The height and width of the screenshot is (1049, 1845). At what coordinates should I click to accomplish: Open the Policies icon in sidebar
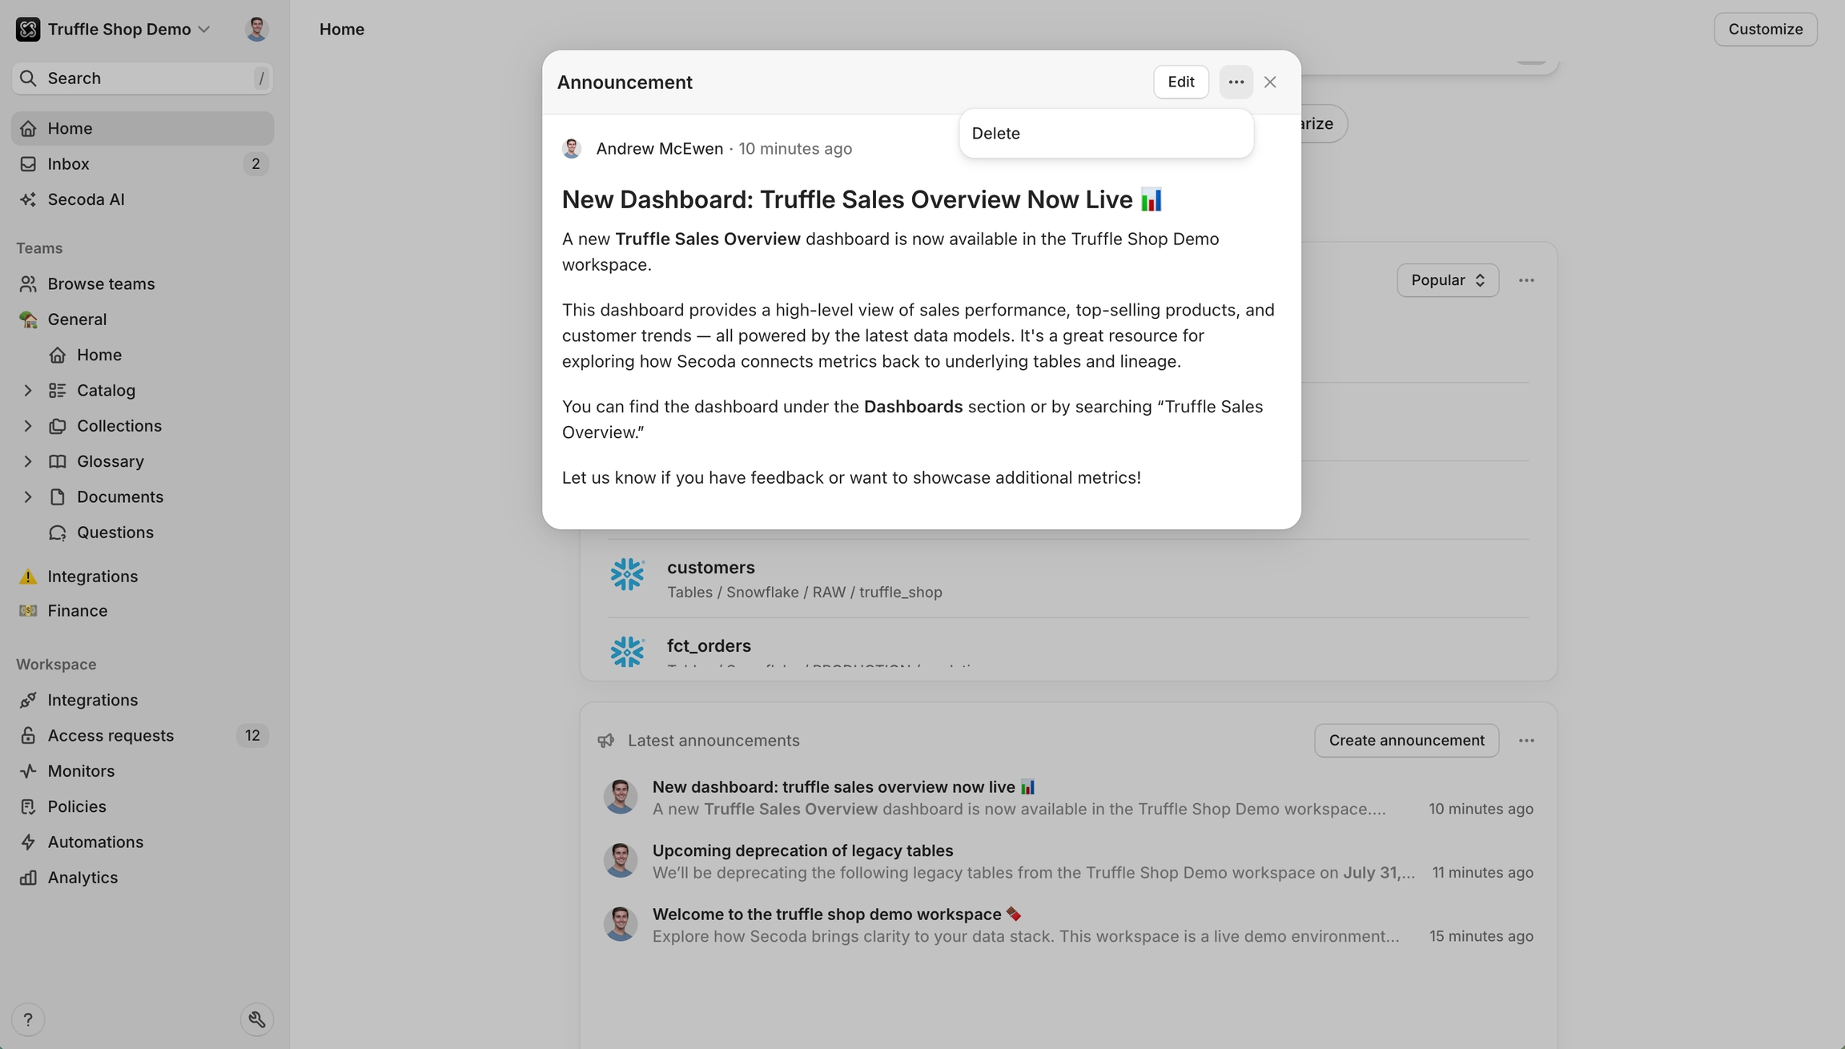coord(28,806)
